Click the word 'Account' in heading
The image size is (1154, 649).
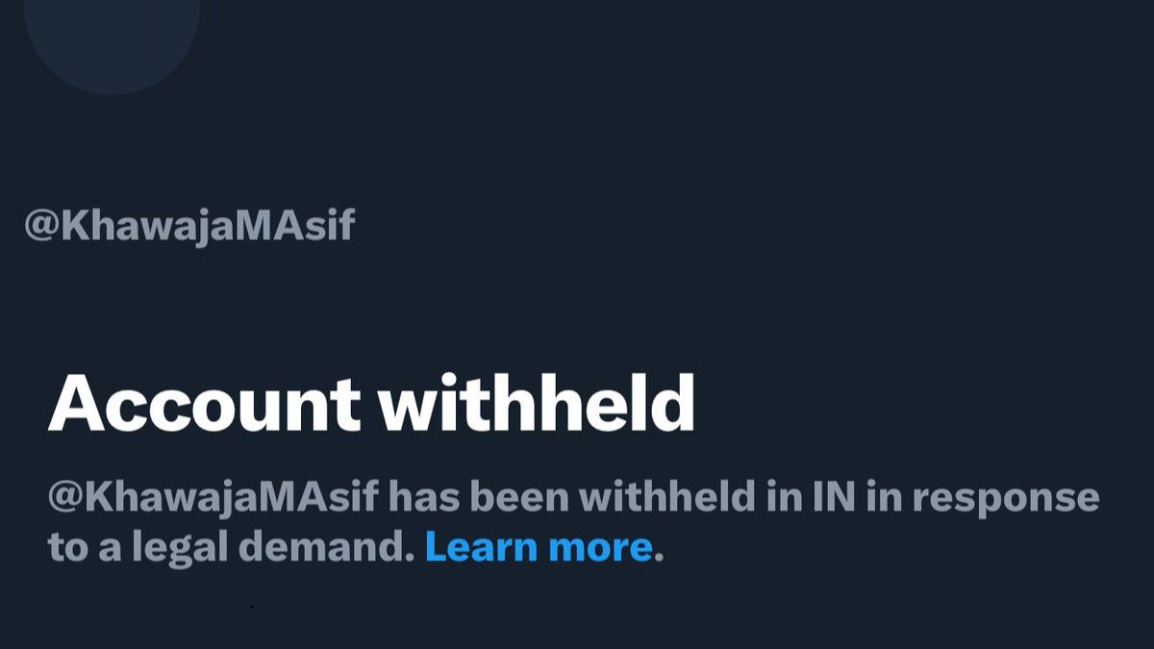click(204, 404)
